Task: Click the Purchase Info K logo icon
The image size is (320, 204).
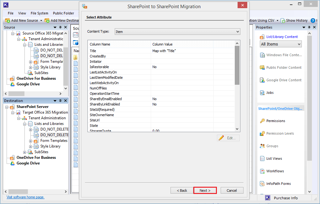Action: tap(268, 198)
